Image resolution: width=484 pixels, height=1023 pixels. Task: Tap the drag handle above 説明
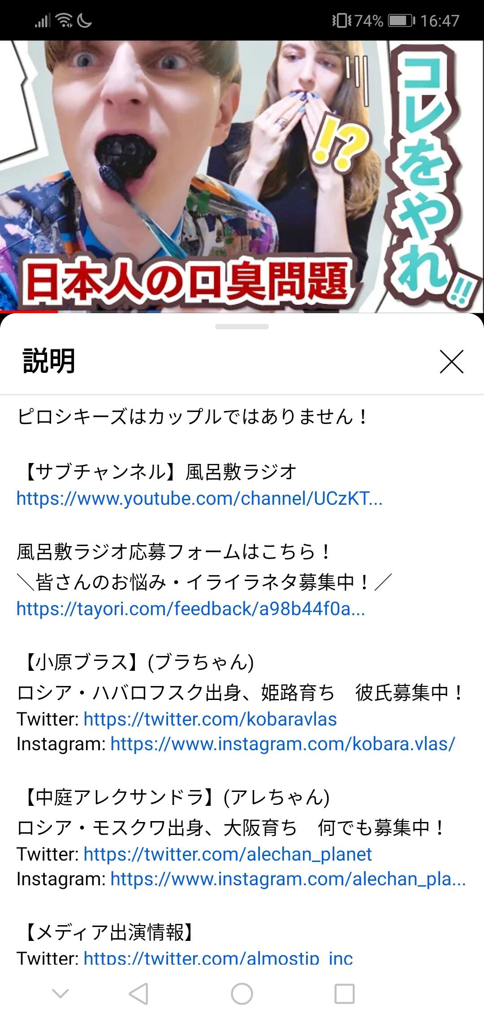point(242,327)
